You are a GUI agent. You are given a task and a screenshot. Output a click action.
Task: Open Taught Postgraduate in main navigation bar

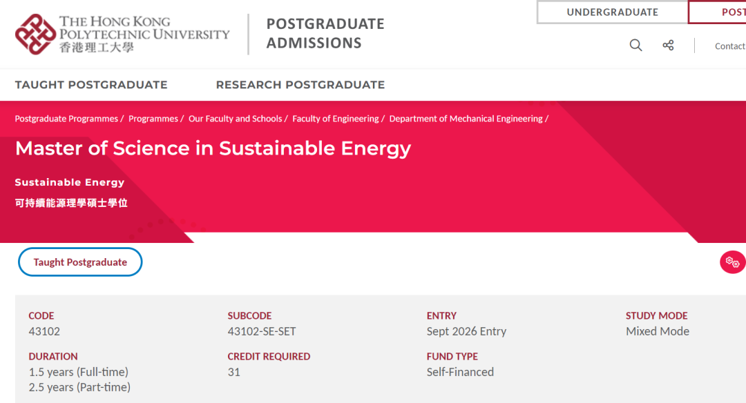91,85
